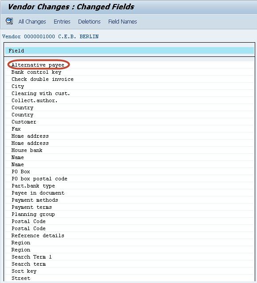Image resolution: width=257 pixels, height=283 pixels.
Task: Select the Check double invoice row
Action: tap(130, 79)
